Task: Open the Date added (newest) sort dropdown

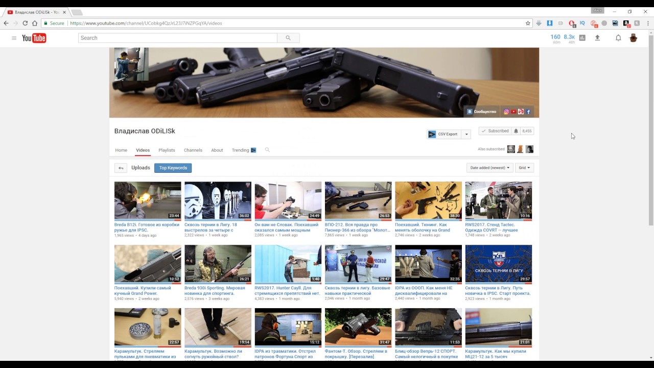Action: [489, 168]
